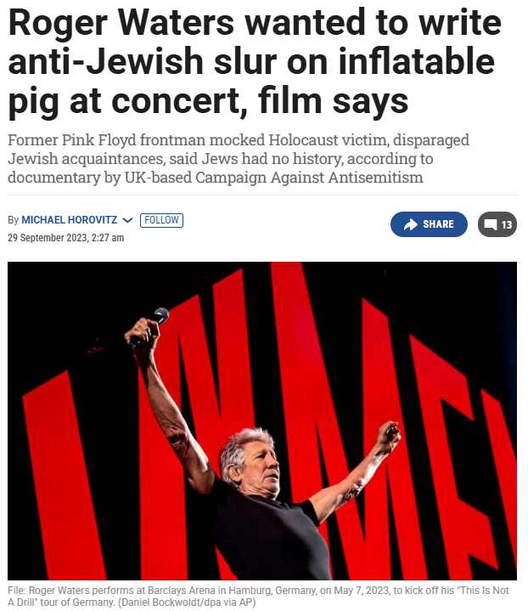Click the comment count number 13
The width and height of the screenshot is (528, 611).
tap(507, 225)
